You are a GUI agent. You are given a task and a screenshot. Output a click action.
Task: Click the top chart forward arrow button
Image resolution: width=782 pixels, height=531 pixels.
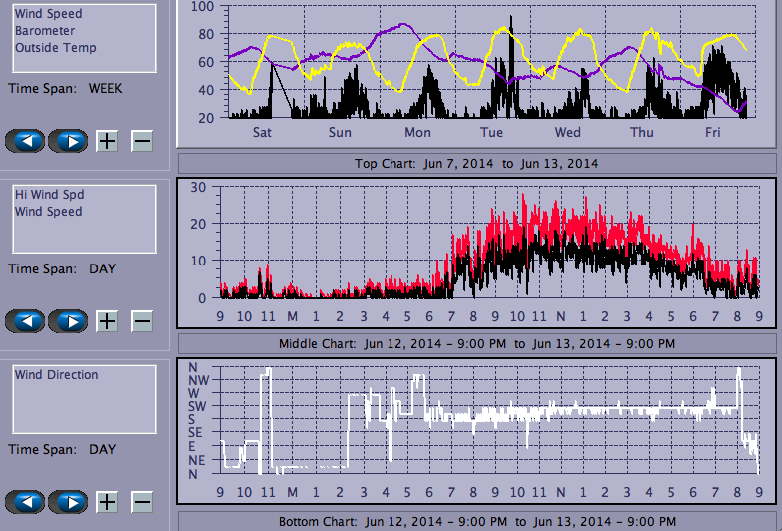coord(67,141)
